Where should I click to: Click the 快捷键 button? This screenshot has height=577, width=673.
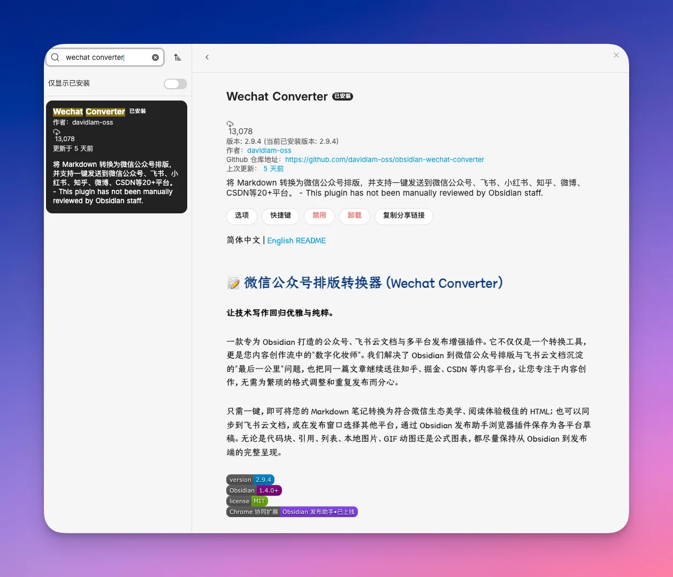coord(280,216)
